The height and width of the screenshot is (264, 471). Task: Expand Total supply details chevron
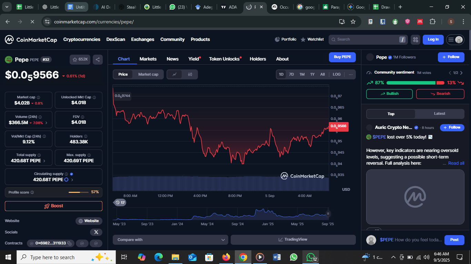point(44,161)
